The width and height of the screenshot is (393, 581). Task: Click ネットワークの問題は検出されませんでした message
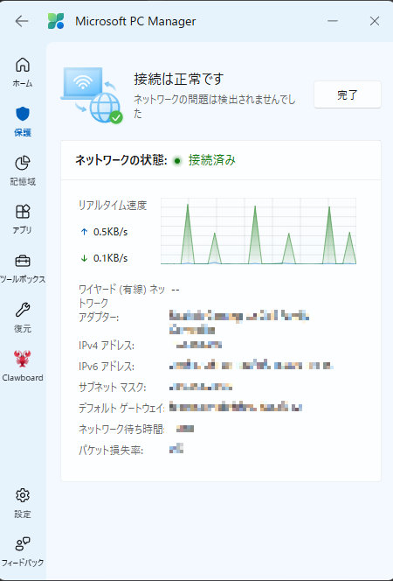coord(215,107)
